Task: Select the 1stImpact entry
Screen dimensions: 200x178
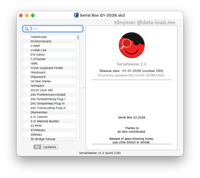Action: click(x=50, y=86)
